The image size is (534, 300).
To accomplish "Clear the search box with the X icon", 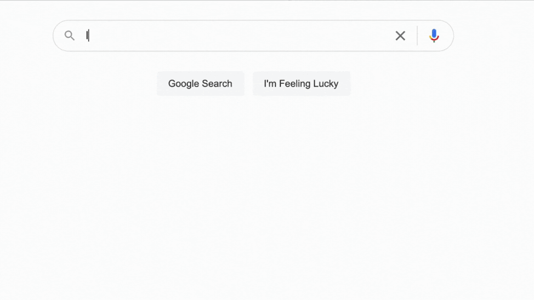I will [400, 36].
